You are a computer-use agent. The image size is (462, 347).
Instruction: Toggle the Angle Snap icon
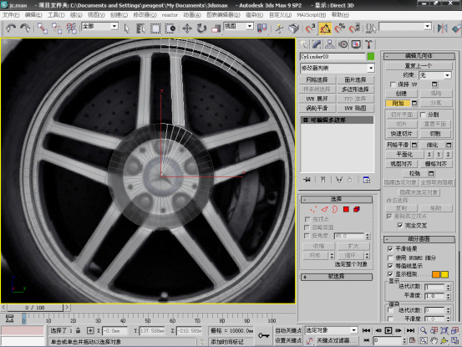tap(325, 28)
